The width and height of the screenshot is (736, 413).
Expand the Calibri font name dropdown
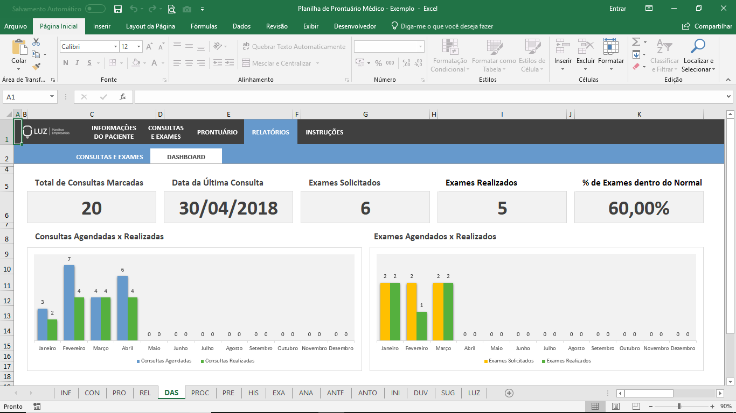(x=115, y=47)
